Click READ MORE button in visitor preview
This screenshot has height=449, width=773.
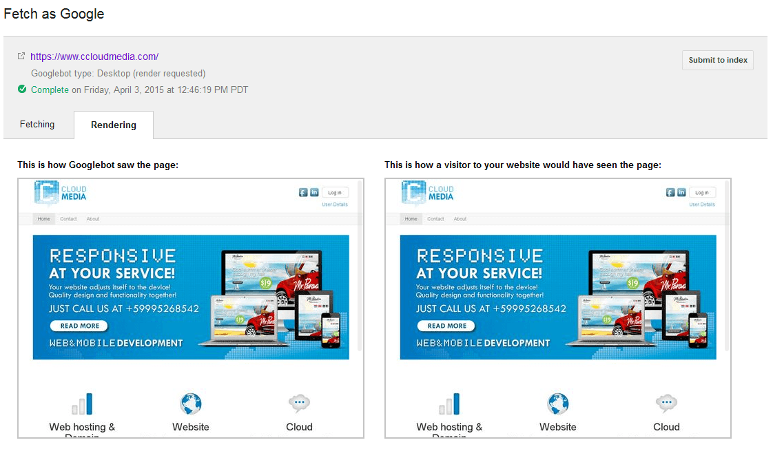(446, 326)
